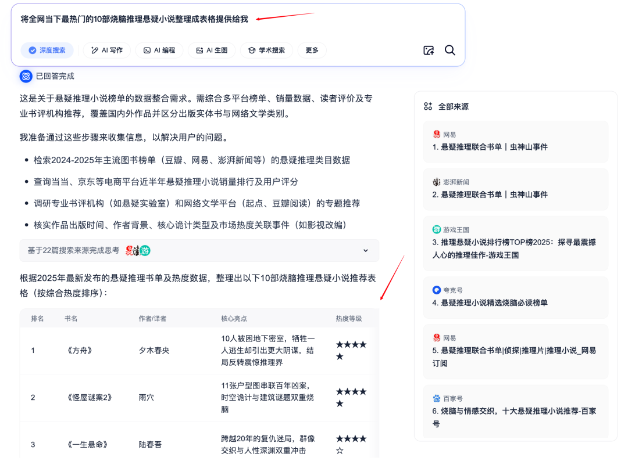Click the 作者/译者 column header

[x=152, y=319]
